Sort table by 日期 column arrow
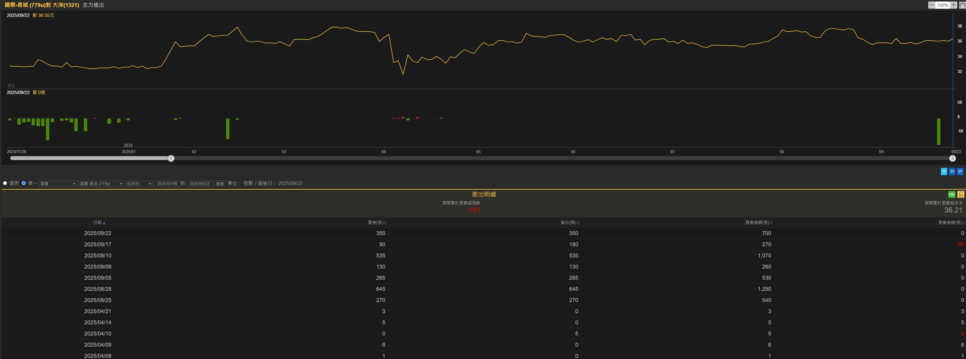966x359 pixels. [104, 223]
